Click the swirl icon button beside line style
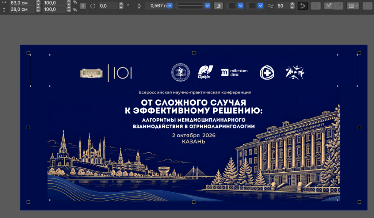The height and width of the screenshot is (218, 374). [x=218, y=6]
